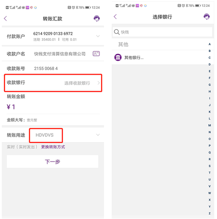Screen dimensions: 217x219
Task: Edit the 收款账号 number field
Action: tap(46, 69)
